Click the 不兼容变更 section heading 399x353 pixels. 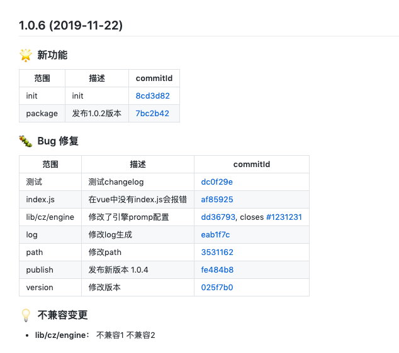[x=62, y=315]
